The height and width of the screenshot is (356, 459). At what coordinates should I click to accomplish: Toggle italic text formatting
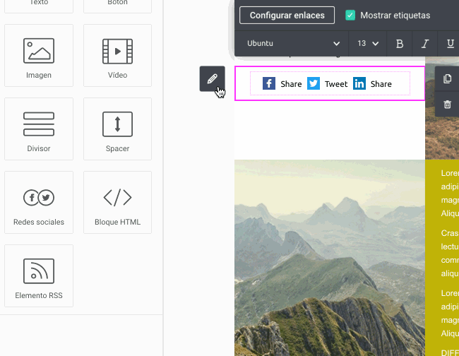pyautogui.click(x=425, y=44)
